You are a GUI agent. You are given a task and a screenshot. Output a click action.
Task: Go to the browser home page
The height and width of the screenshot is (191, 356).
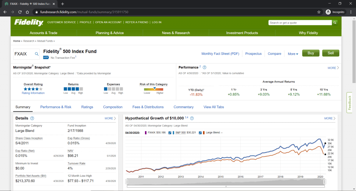[x=27, y=12]
